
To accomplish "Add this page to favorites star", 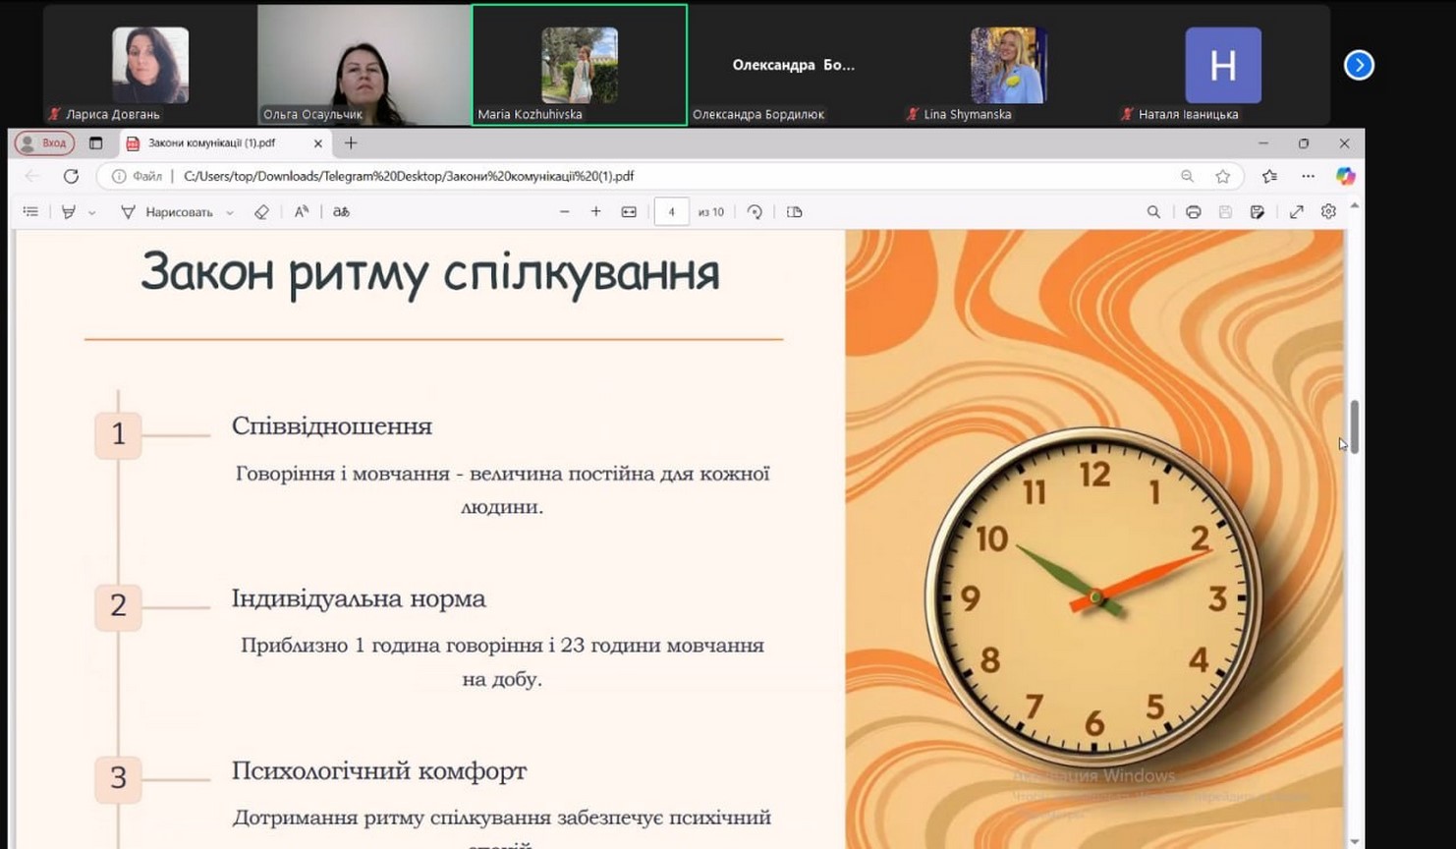I will (x=1222, y=176).
